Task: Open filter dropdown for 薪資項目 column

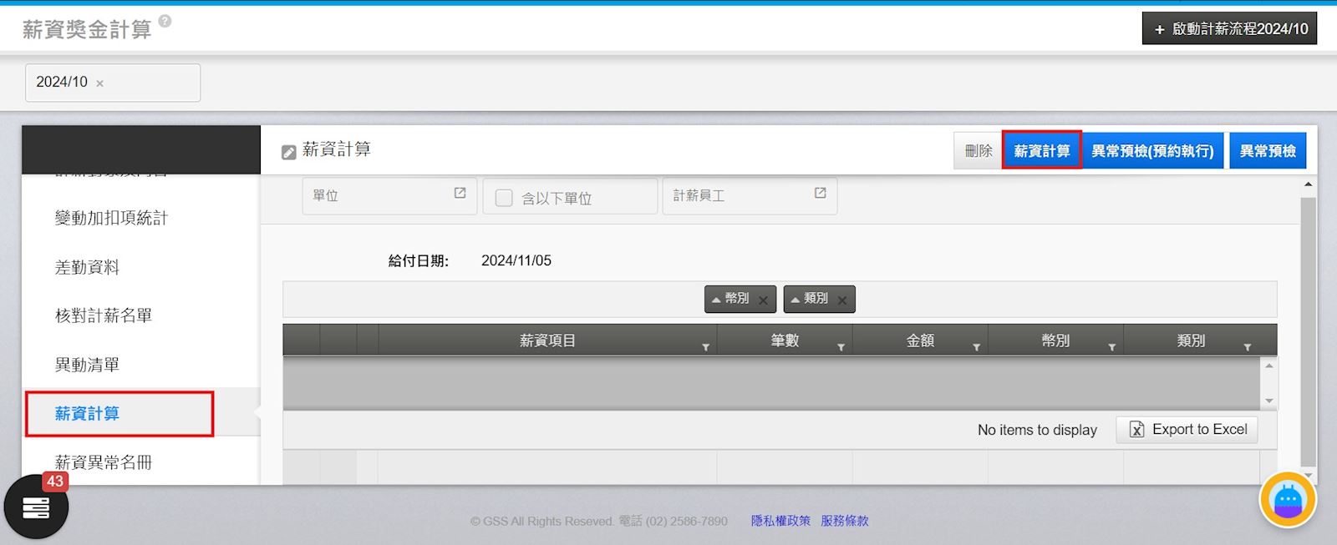Action: pos(705,347)
